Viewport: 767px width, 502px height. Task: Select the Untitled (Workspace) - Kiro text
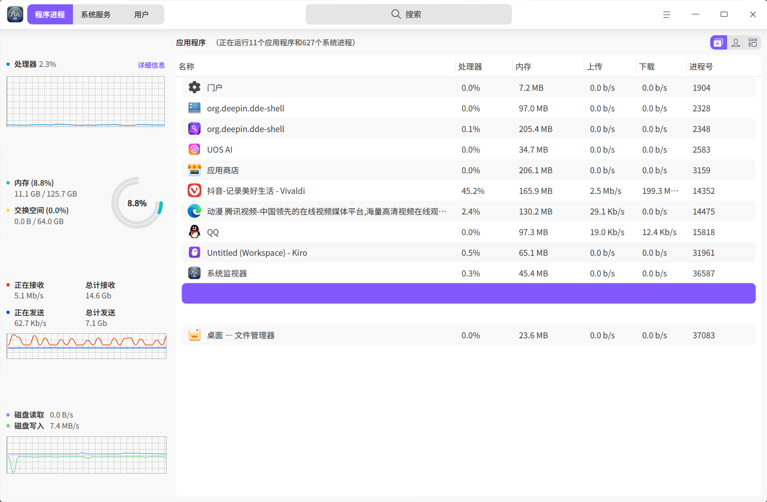point(257,253)
